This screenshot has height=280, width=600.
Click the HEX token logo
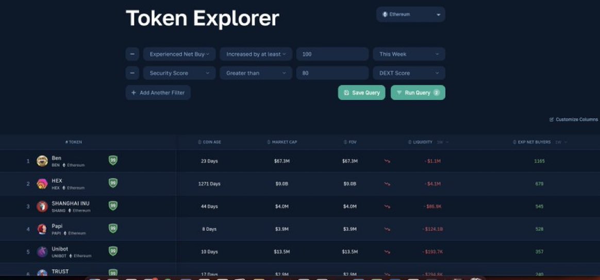tap(42, 184)
